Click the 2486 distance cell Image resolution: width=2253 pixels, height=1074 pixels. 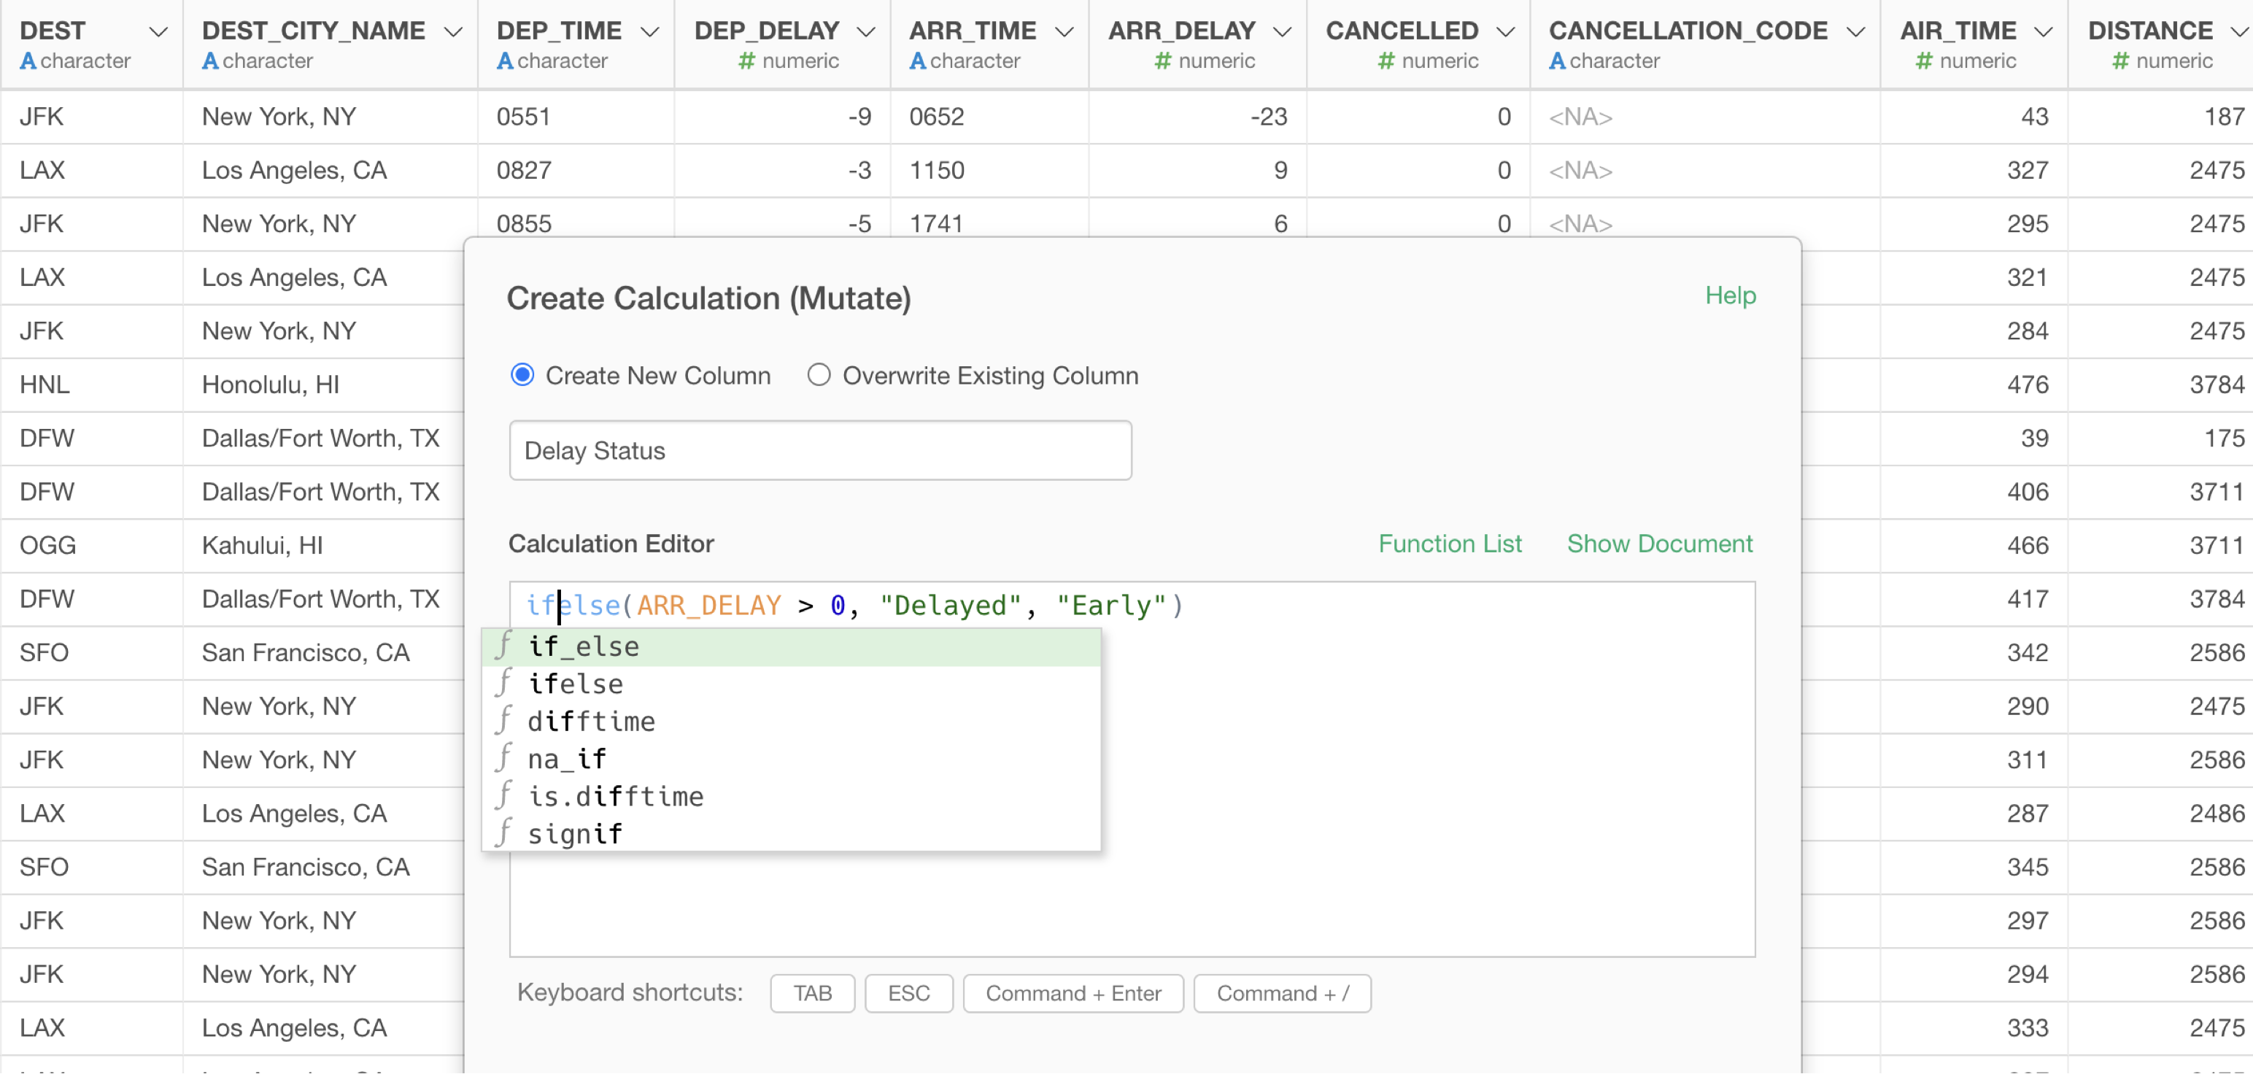pos(2160,814)
